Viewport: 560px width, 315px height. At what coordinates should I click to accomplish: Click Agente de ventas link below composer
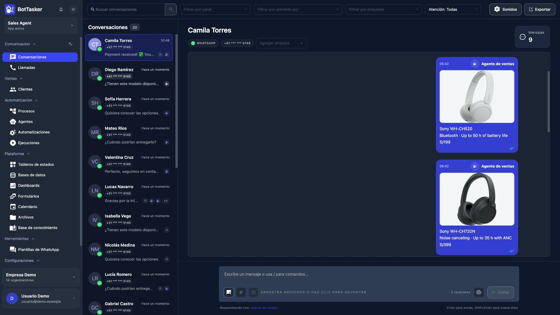264,308
